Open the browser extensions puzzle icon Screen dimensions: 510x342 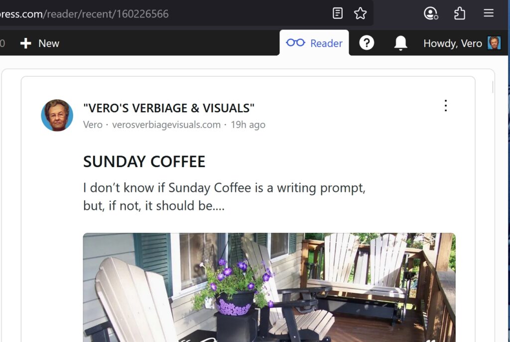(x=459, y=13)
